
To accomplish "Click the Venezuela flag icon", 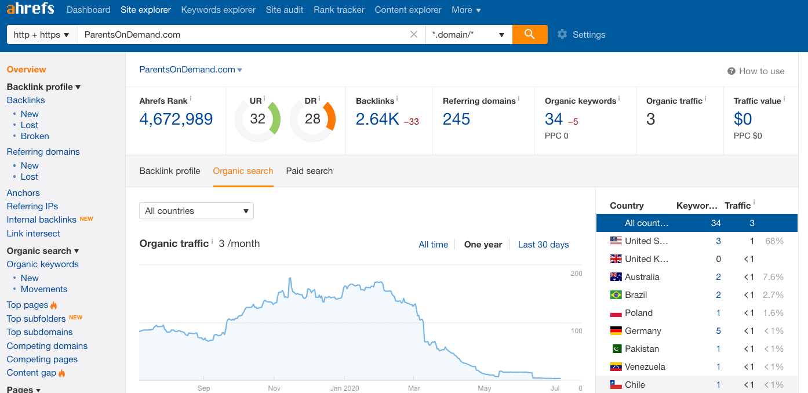I will coord(616,366).
